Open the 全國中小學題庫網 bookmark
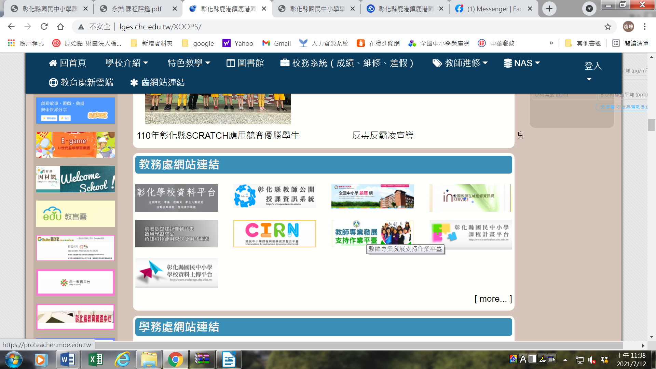This screenshot has width=656, height=369. (x=439, y=43)
